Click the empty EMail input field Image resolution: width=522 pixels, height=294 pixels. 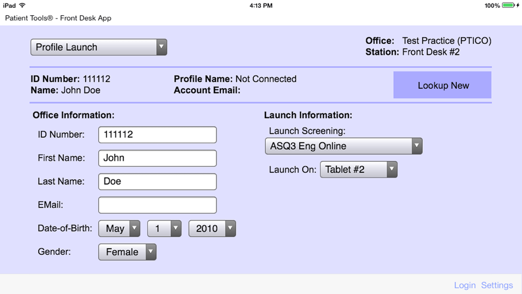[158, 205]
